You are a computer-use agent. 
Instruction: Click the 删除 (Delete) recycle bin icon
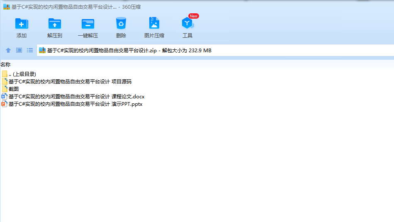(x=121, y=23)
